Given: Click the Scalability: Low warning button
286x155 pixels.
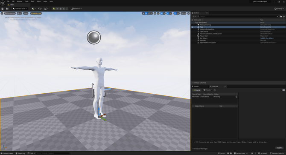Looking at the screenshot, I should coord(36,13).
